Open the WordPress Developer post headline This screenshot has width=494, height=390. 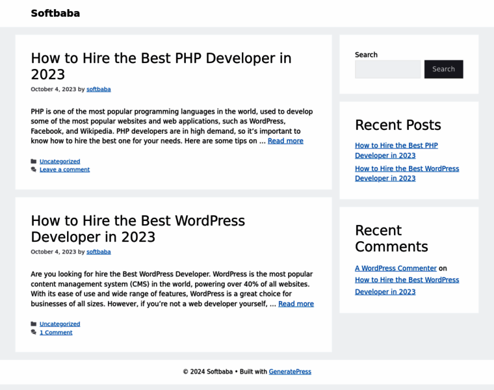[x=138, y=228]
